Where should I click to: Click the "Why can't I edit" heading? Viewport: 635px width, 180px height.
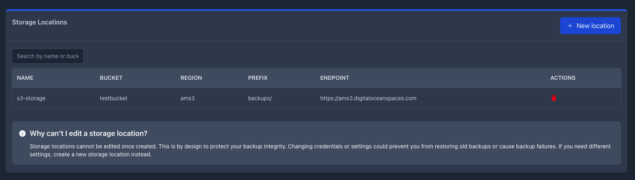(89, 133)
